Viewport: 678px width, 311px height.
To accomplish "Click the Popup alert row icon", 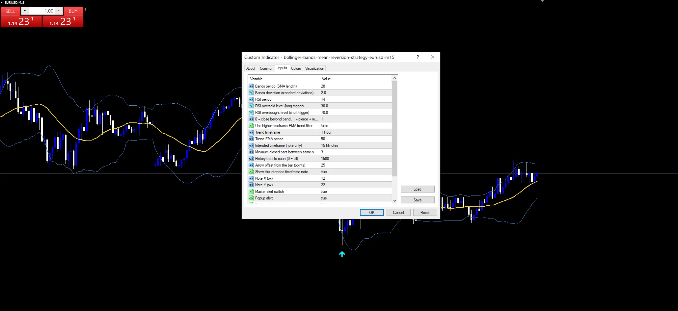I will click(x=251, y=198).
